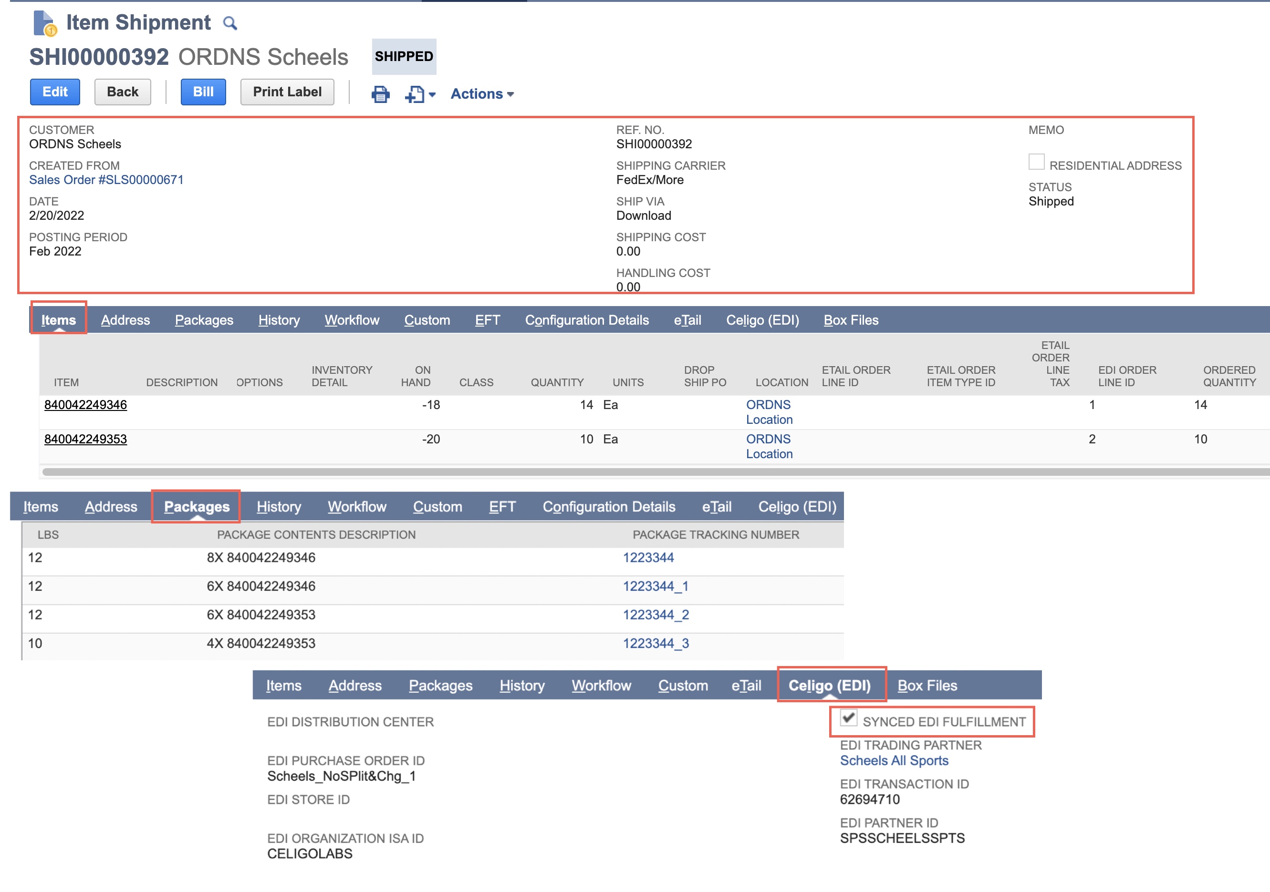Switch to Address tab in first tab bar

click(125, 320)
